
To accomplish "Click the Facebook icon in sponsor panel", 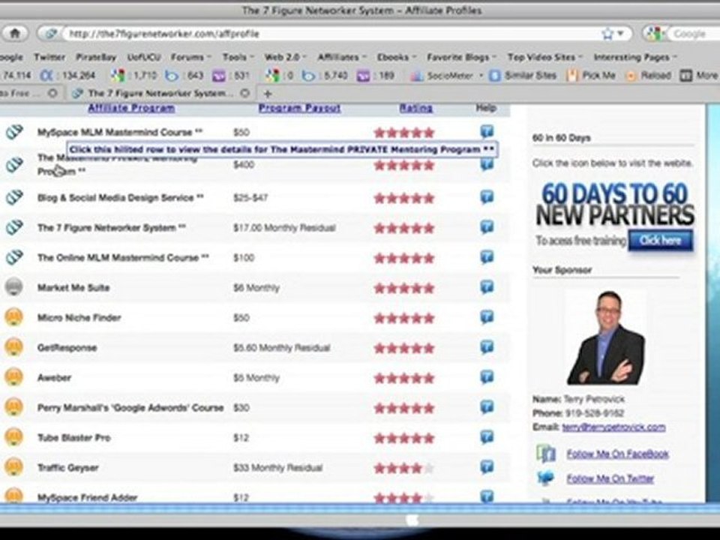I will (546, 454).
